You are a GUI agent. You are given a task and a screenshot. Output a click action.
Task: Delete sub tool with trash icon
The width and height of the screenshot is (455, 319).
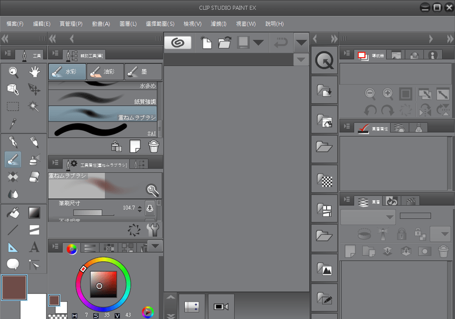(x=154, y=146)
